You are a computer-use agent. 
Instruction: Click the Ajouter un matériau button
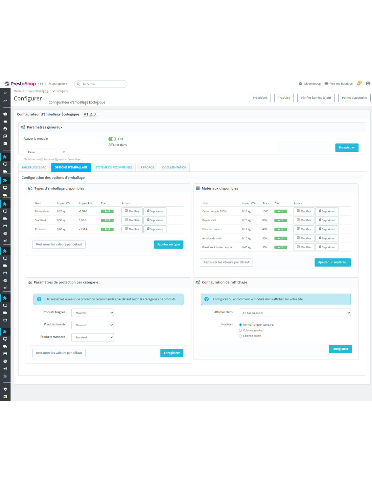332,262
